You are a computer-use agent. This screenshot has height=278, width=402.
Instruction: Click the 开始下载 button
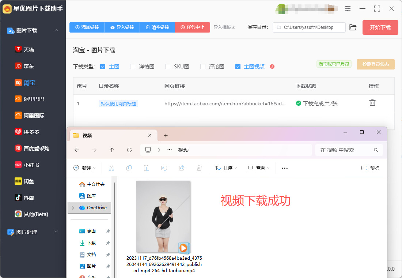[x=380, y=27]
